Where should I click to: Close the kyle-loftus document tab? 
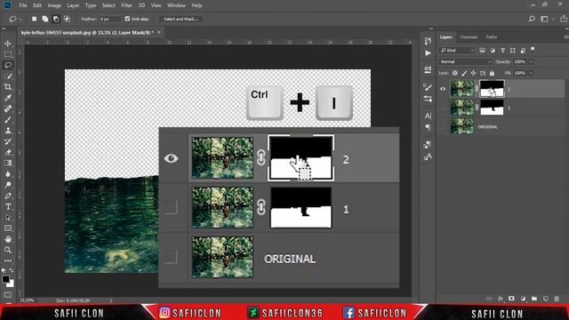[x=158, y=32]
